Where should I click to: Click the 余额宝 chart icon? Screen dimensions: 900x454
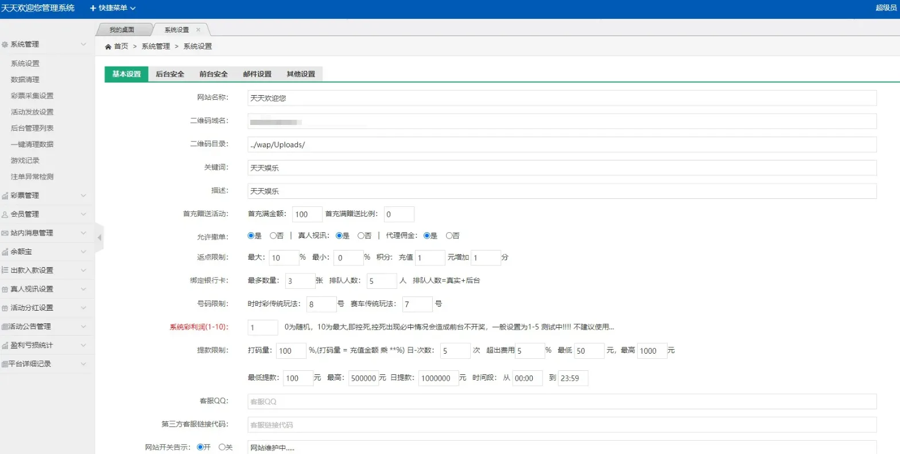pos(5,252)
